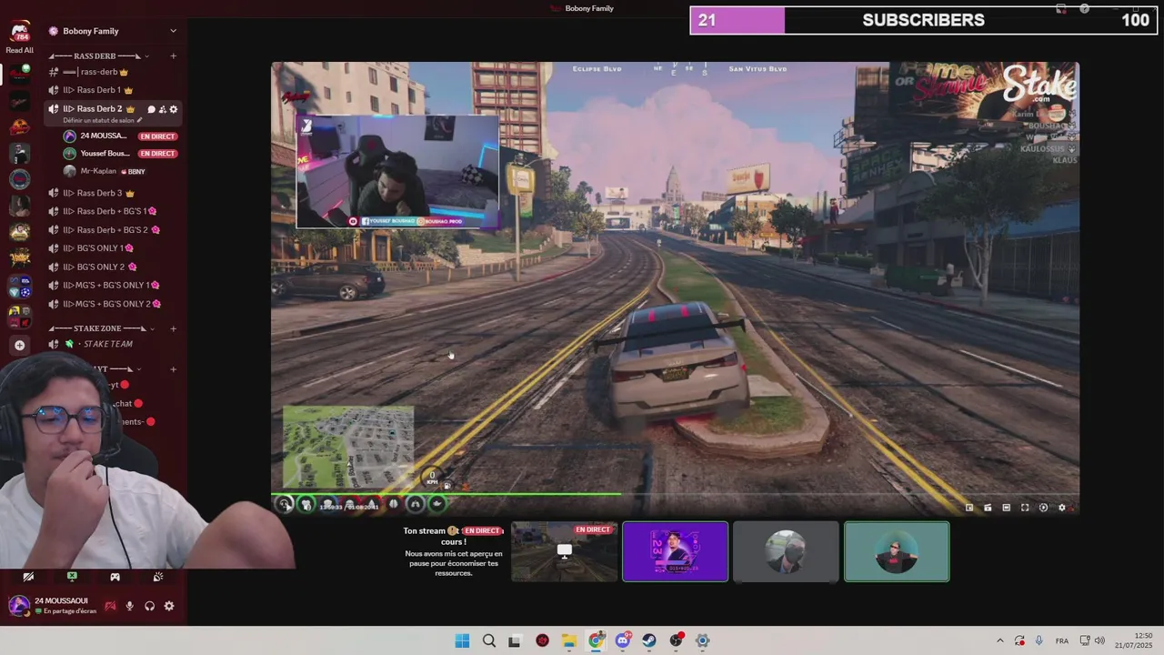
Task: Click the stream progress bar
Action: (x=675, y=495)
